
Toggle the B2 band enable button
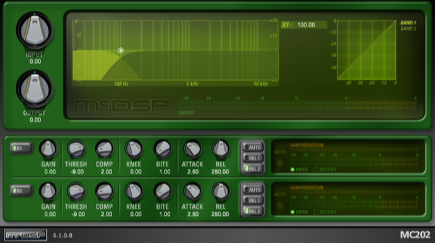[21, 191]
